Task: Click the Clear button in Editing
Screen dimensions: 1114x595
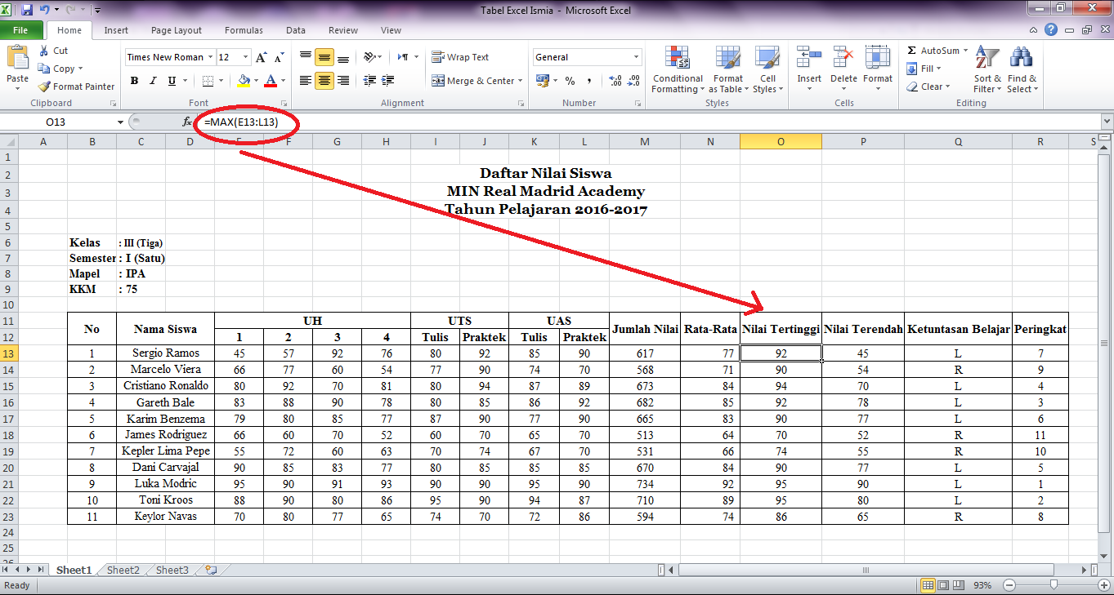Action: 928,87
